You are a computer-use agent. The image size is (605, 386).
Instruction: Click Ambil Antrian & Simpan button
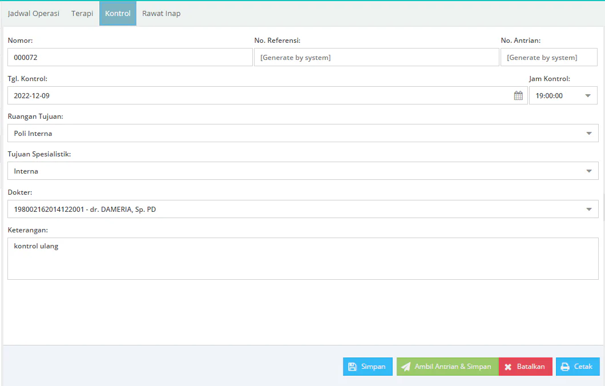(447, 367)
